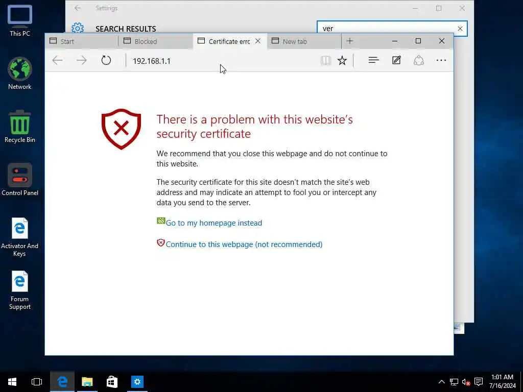Click the network tray icon
Screen dimensions: 523x392
click(454, 382)
